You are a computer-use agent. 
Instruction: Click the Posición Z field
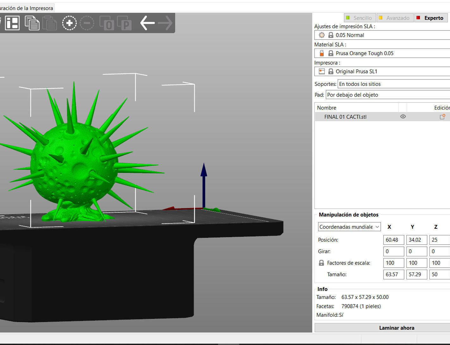(440, 240)
